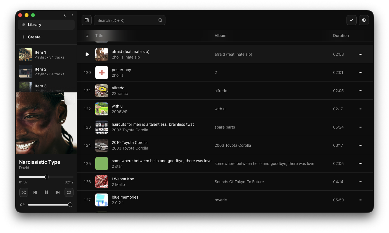Collapse the sidebar panel
The image size is (389, 233).
[x=87, y=20]
